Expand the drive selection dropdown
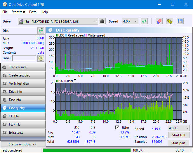Viewport: 193px width, 153px height. (95, 21)
